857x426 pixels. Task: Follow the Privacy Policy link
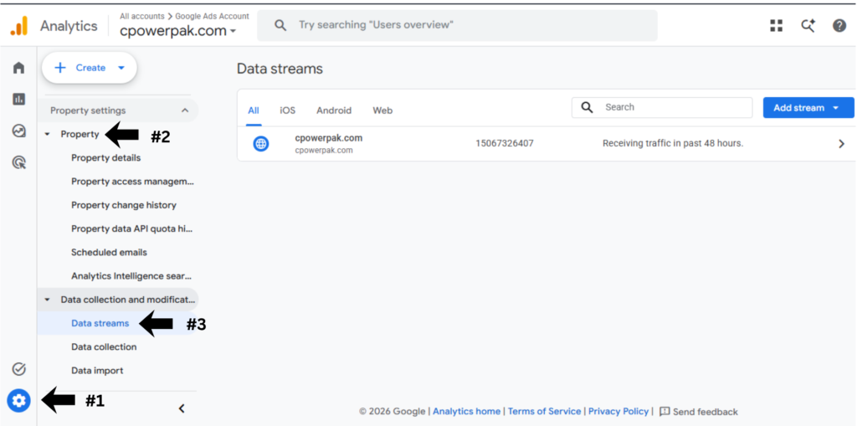tap(618, 412)
